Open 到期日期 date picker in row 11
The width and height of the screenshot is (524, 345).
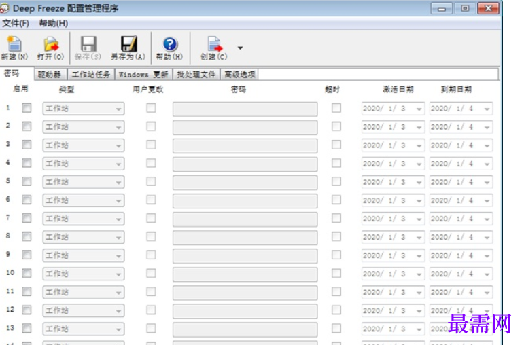pos(461,292)
